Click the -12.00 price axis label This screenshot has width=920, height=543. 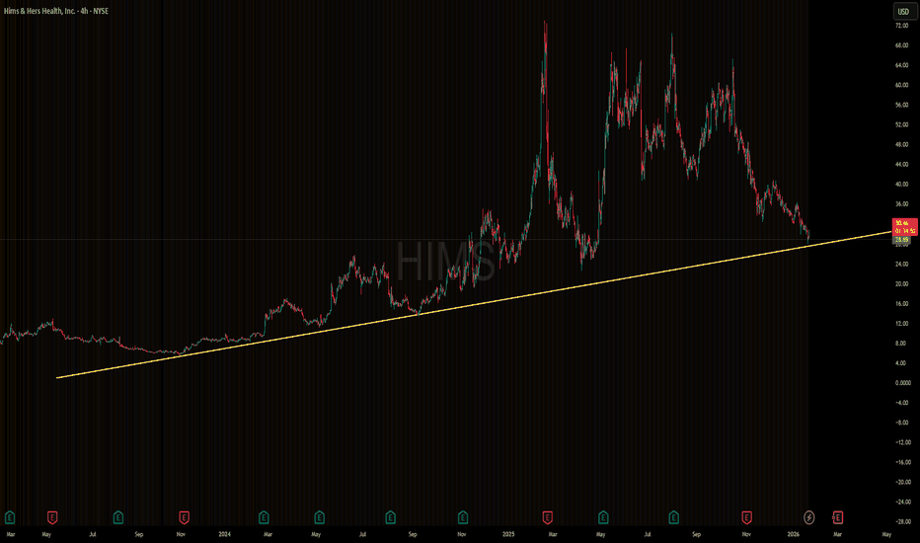click(x=903, y=442)
